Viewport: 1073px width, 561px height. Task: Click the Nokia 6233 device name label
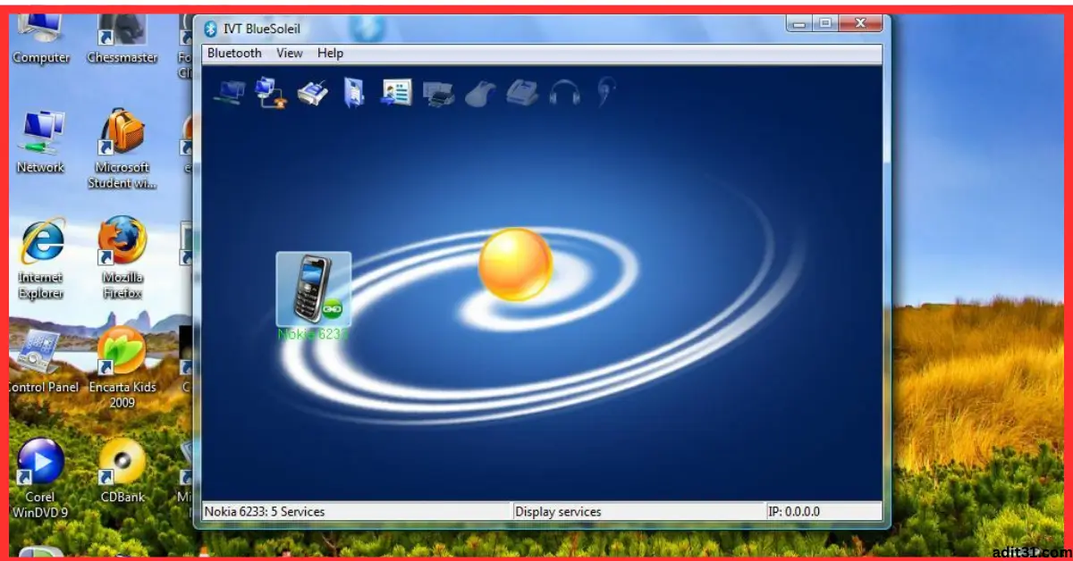click(313, 334)
